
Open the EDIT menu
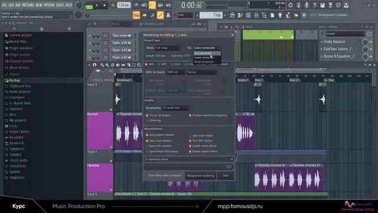11,5
